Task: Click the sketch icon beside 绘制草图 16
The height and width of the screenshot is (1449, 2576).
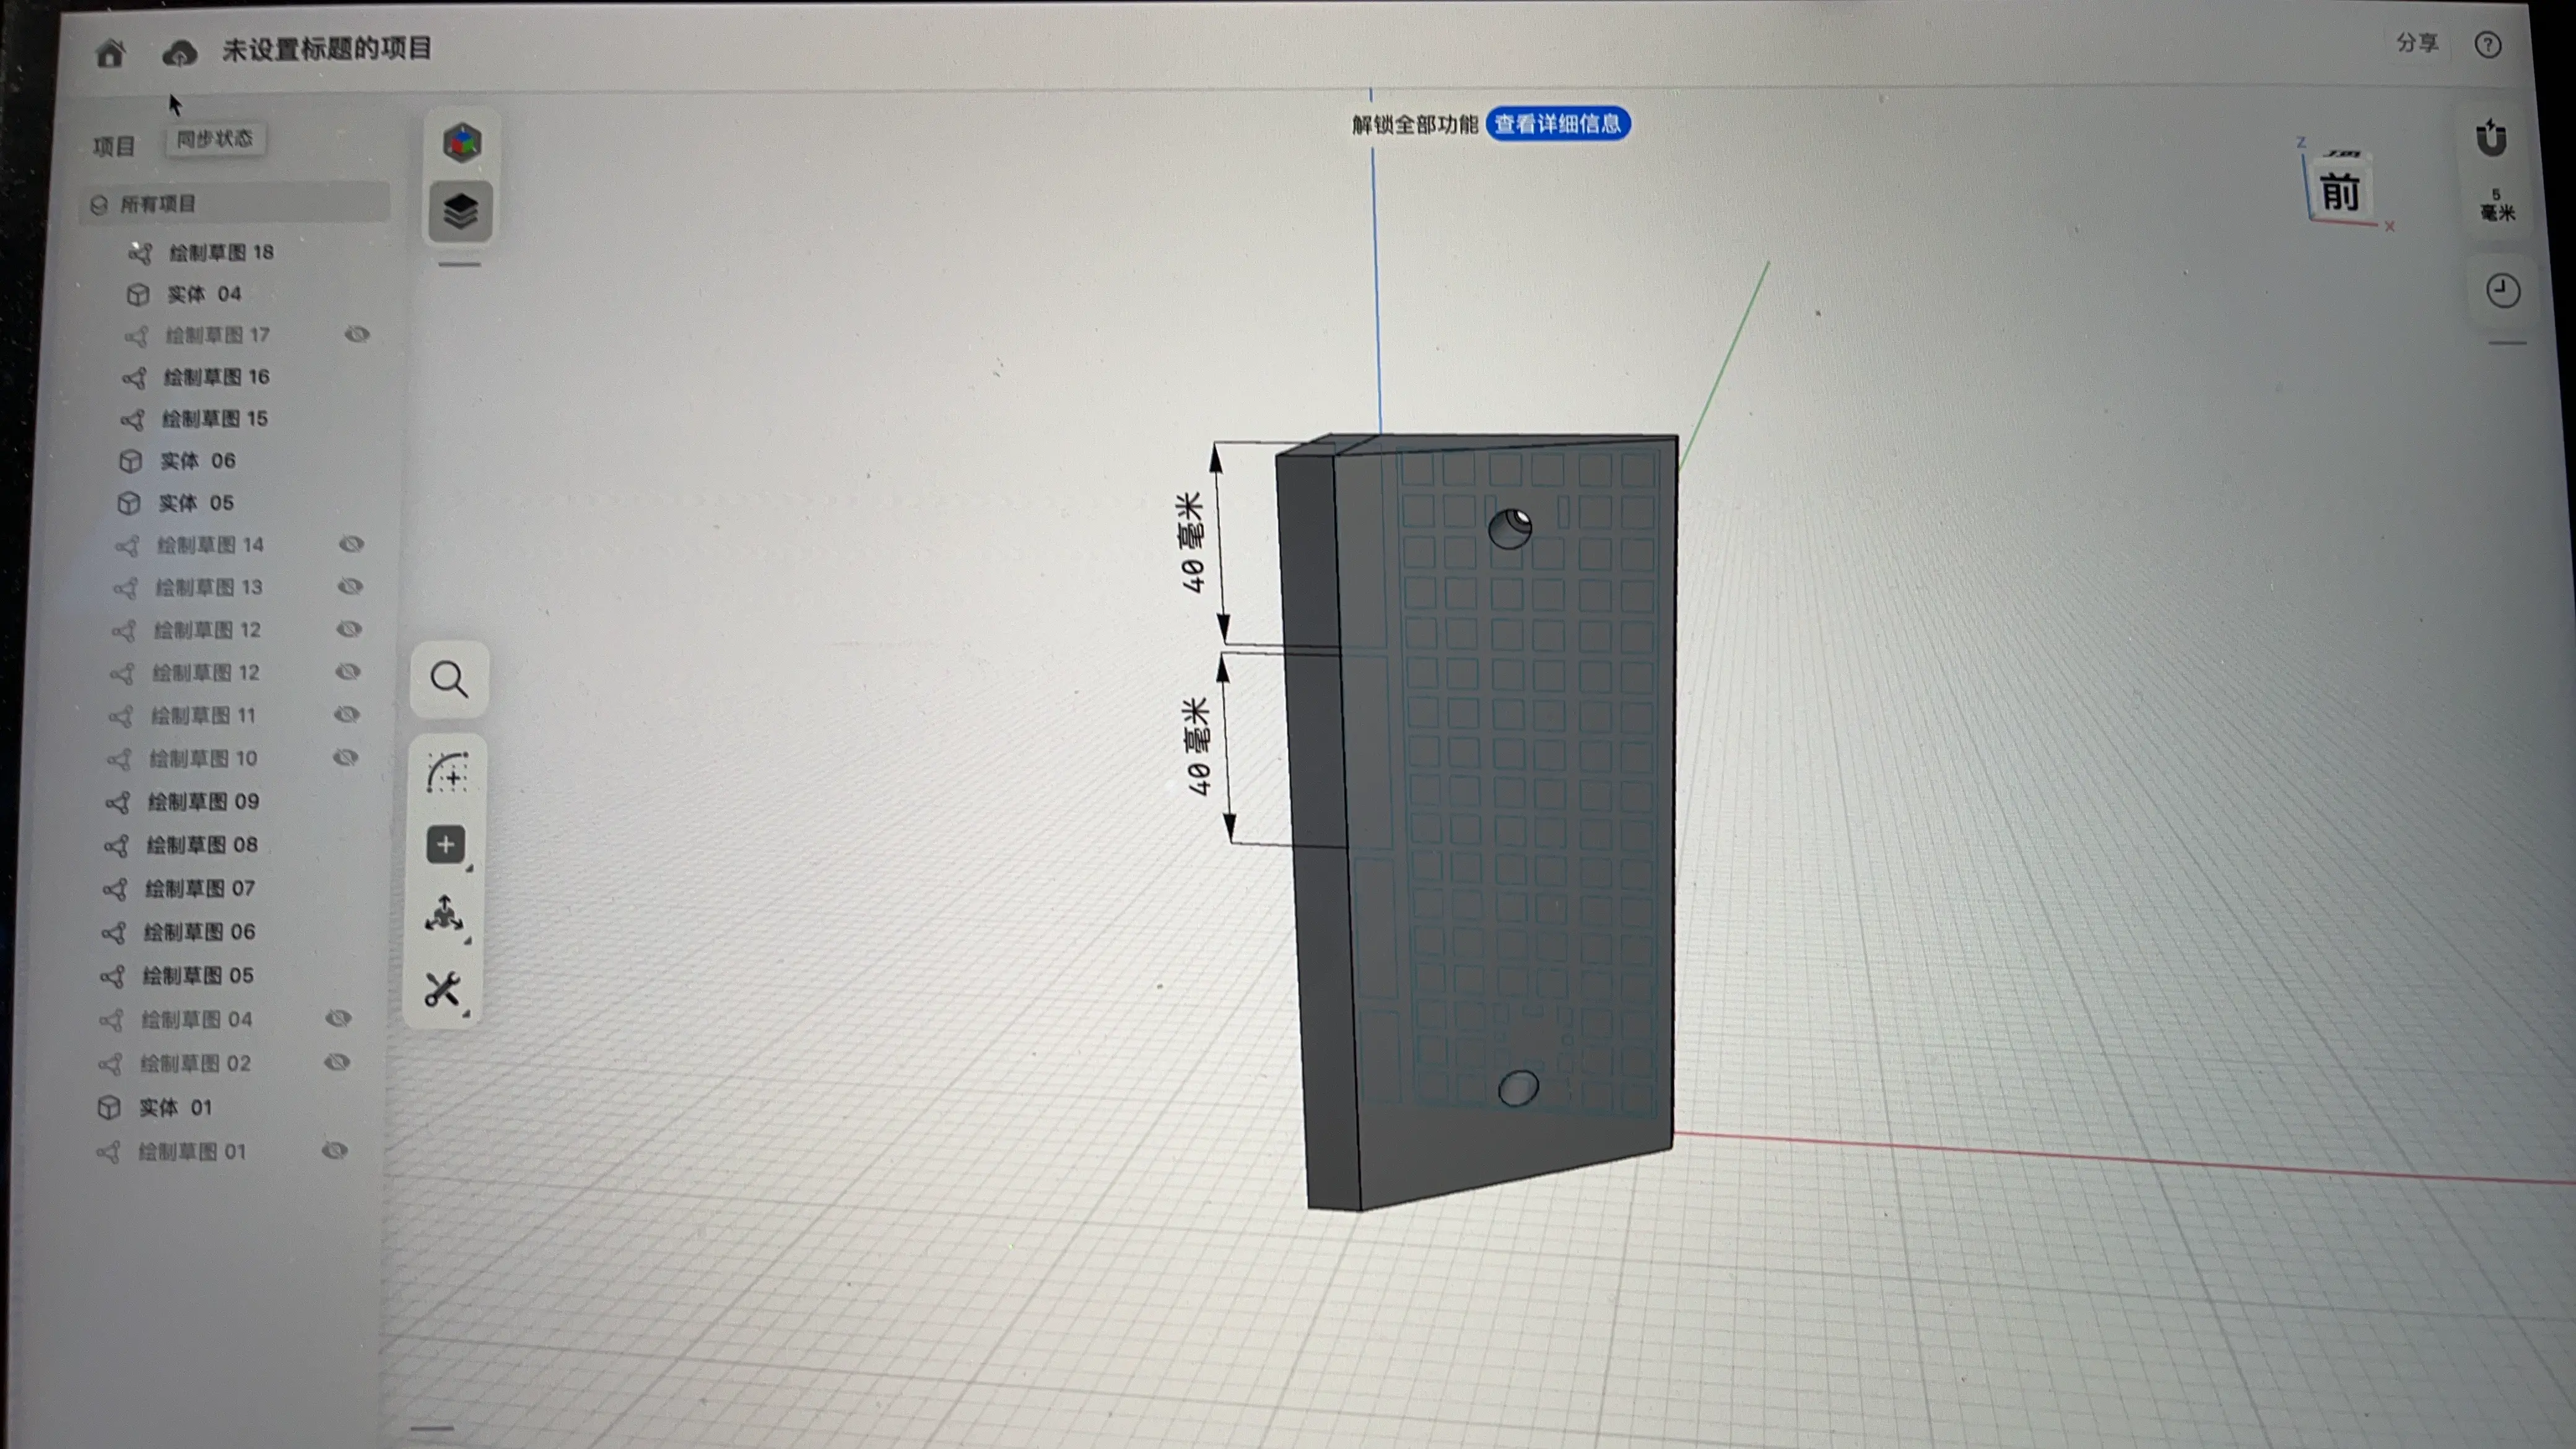Action: [x=134, y=378]
